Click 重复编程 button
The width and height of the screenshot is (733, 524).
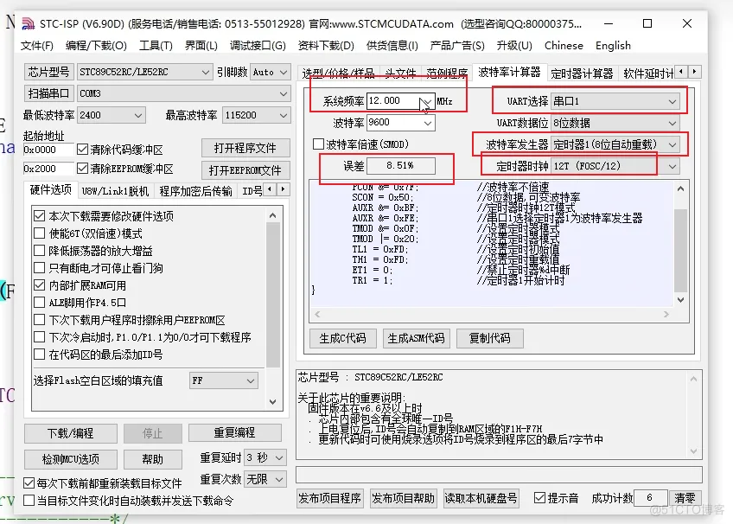click(x=234, y=432)
